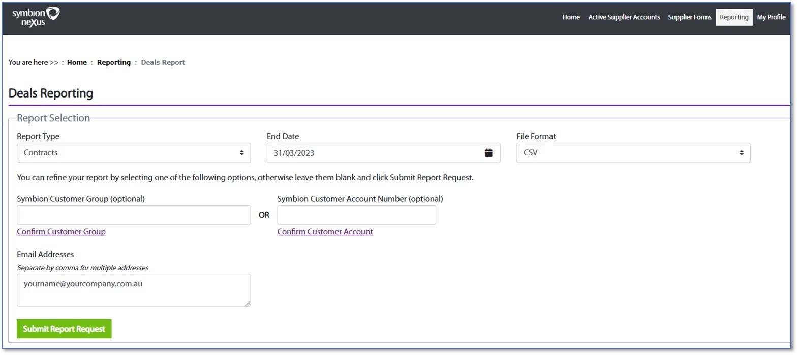Expand the Report Type dropdown

coord(134,153)
